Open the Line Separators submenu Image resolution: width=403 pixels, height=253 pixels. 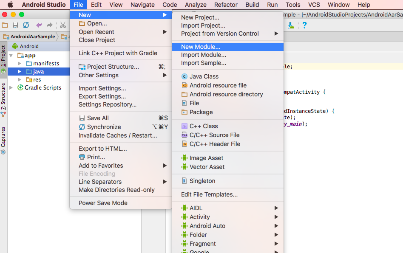coord(121,182)
